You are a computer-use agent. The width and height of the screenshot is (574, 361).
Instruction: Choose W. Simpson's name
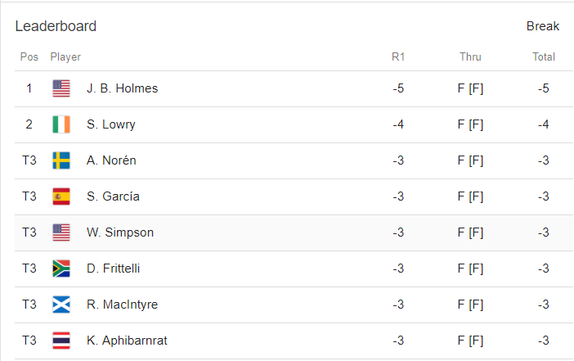click(120, 232)
